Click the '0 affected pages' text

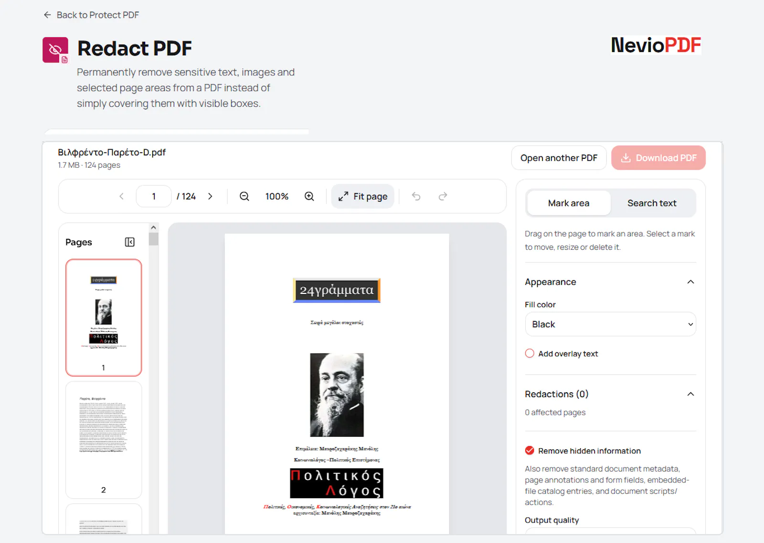[555, 412]
